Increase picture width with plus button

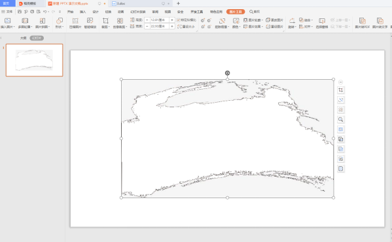click(172, 26)
